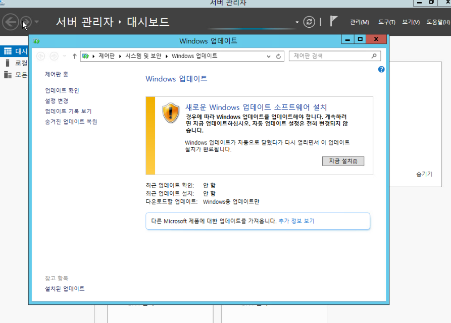Click 시스템 및 보안 breadcrumb
Viewport: 451px width, 323px height.
[143, 56]
